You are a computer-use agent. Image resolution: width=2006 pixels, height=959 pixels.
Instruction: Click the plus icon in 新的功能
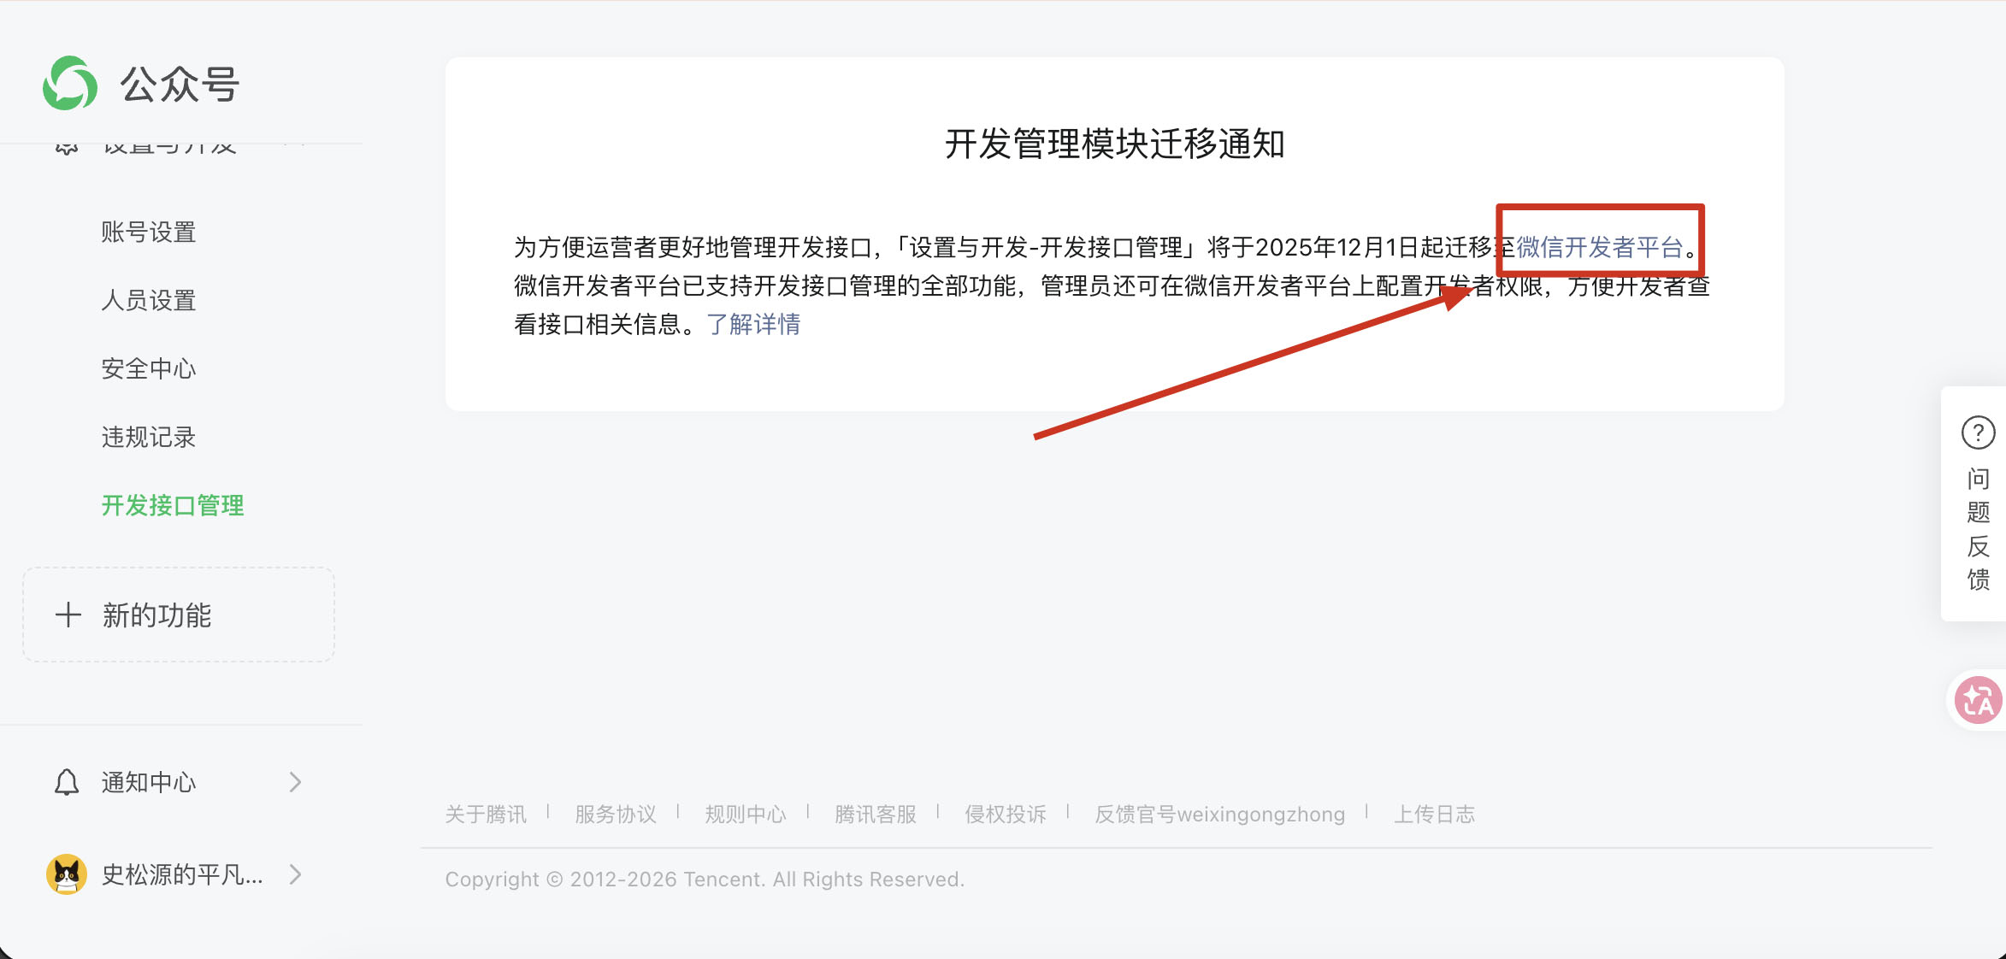(68, 615)
